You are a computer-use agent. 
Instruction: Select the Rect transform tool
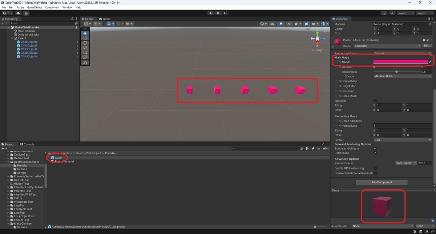click(85, 52)
